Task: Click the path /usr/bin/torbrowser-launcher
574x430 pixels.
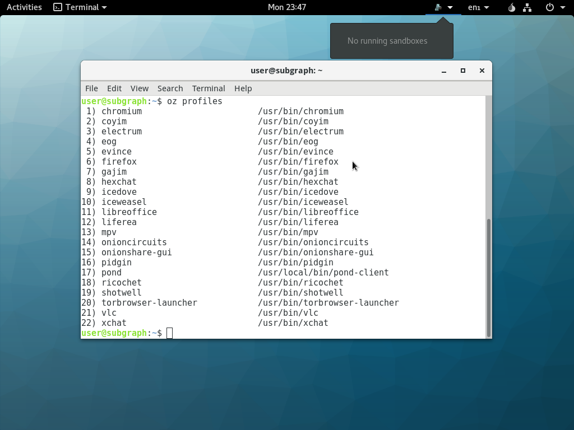Action: (328, 303)
